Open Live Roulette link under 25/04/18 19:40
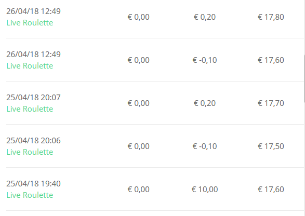 click(x=30, y=195)
